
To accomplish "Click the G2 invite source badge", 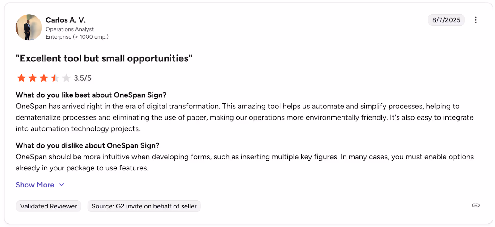I will (x=144, y=206).
